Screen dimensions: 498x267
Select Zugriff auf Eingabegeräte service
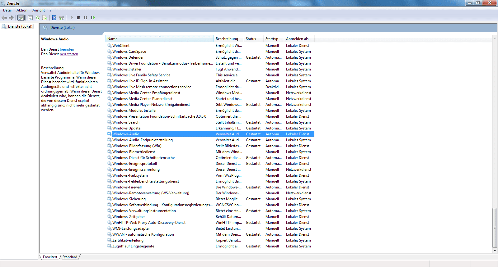click(x=133, y=246)
